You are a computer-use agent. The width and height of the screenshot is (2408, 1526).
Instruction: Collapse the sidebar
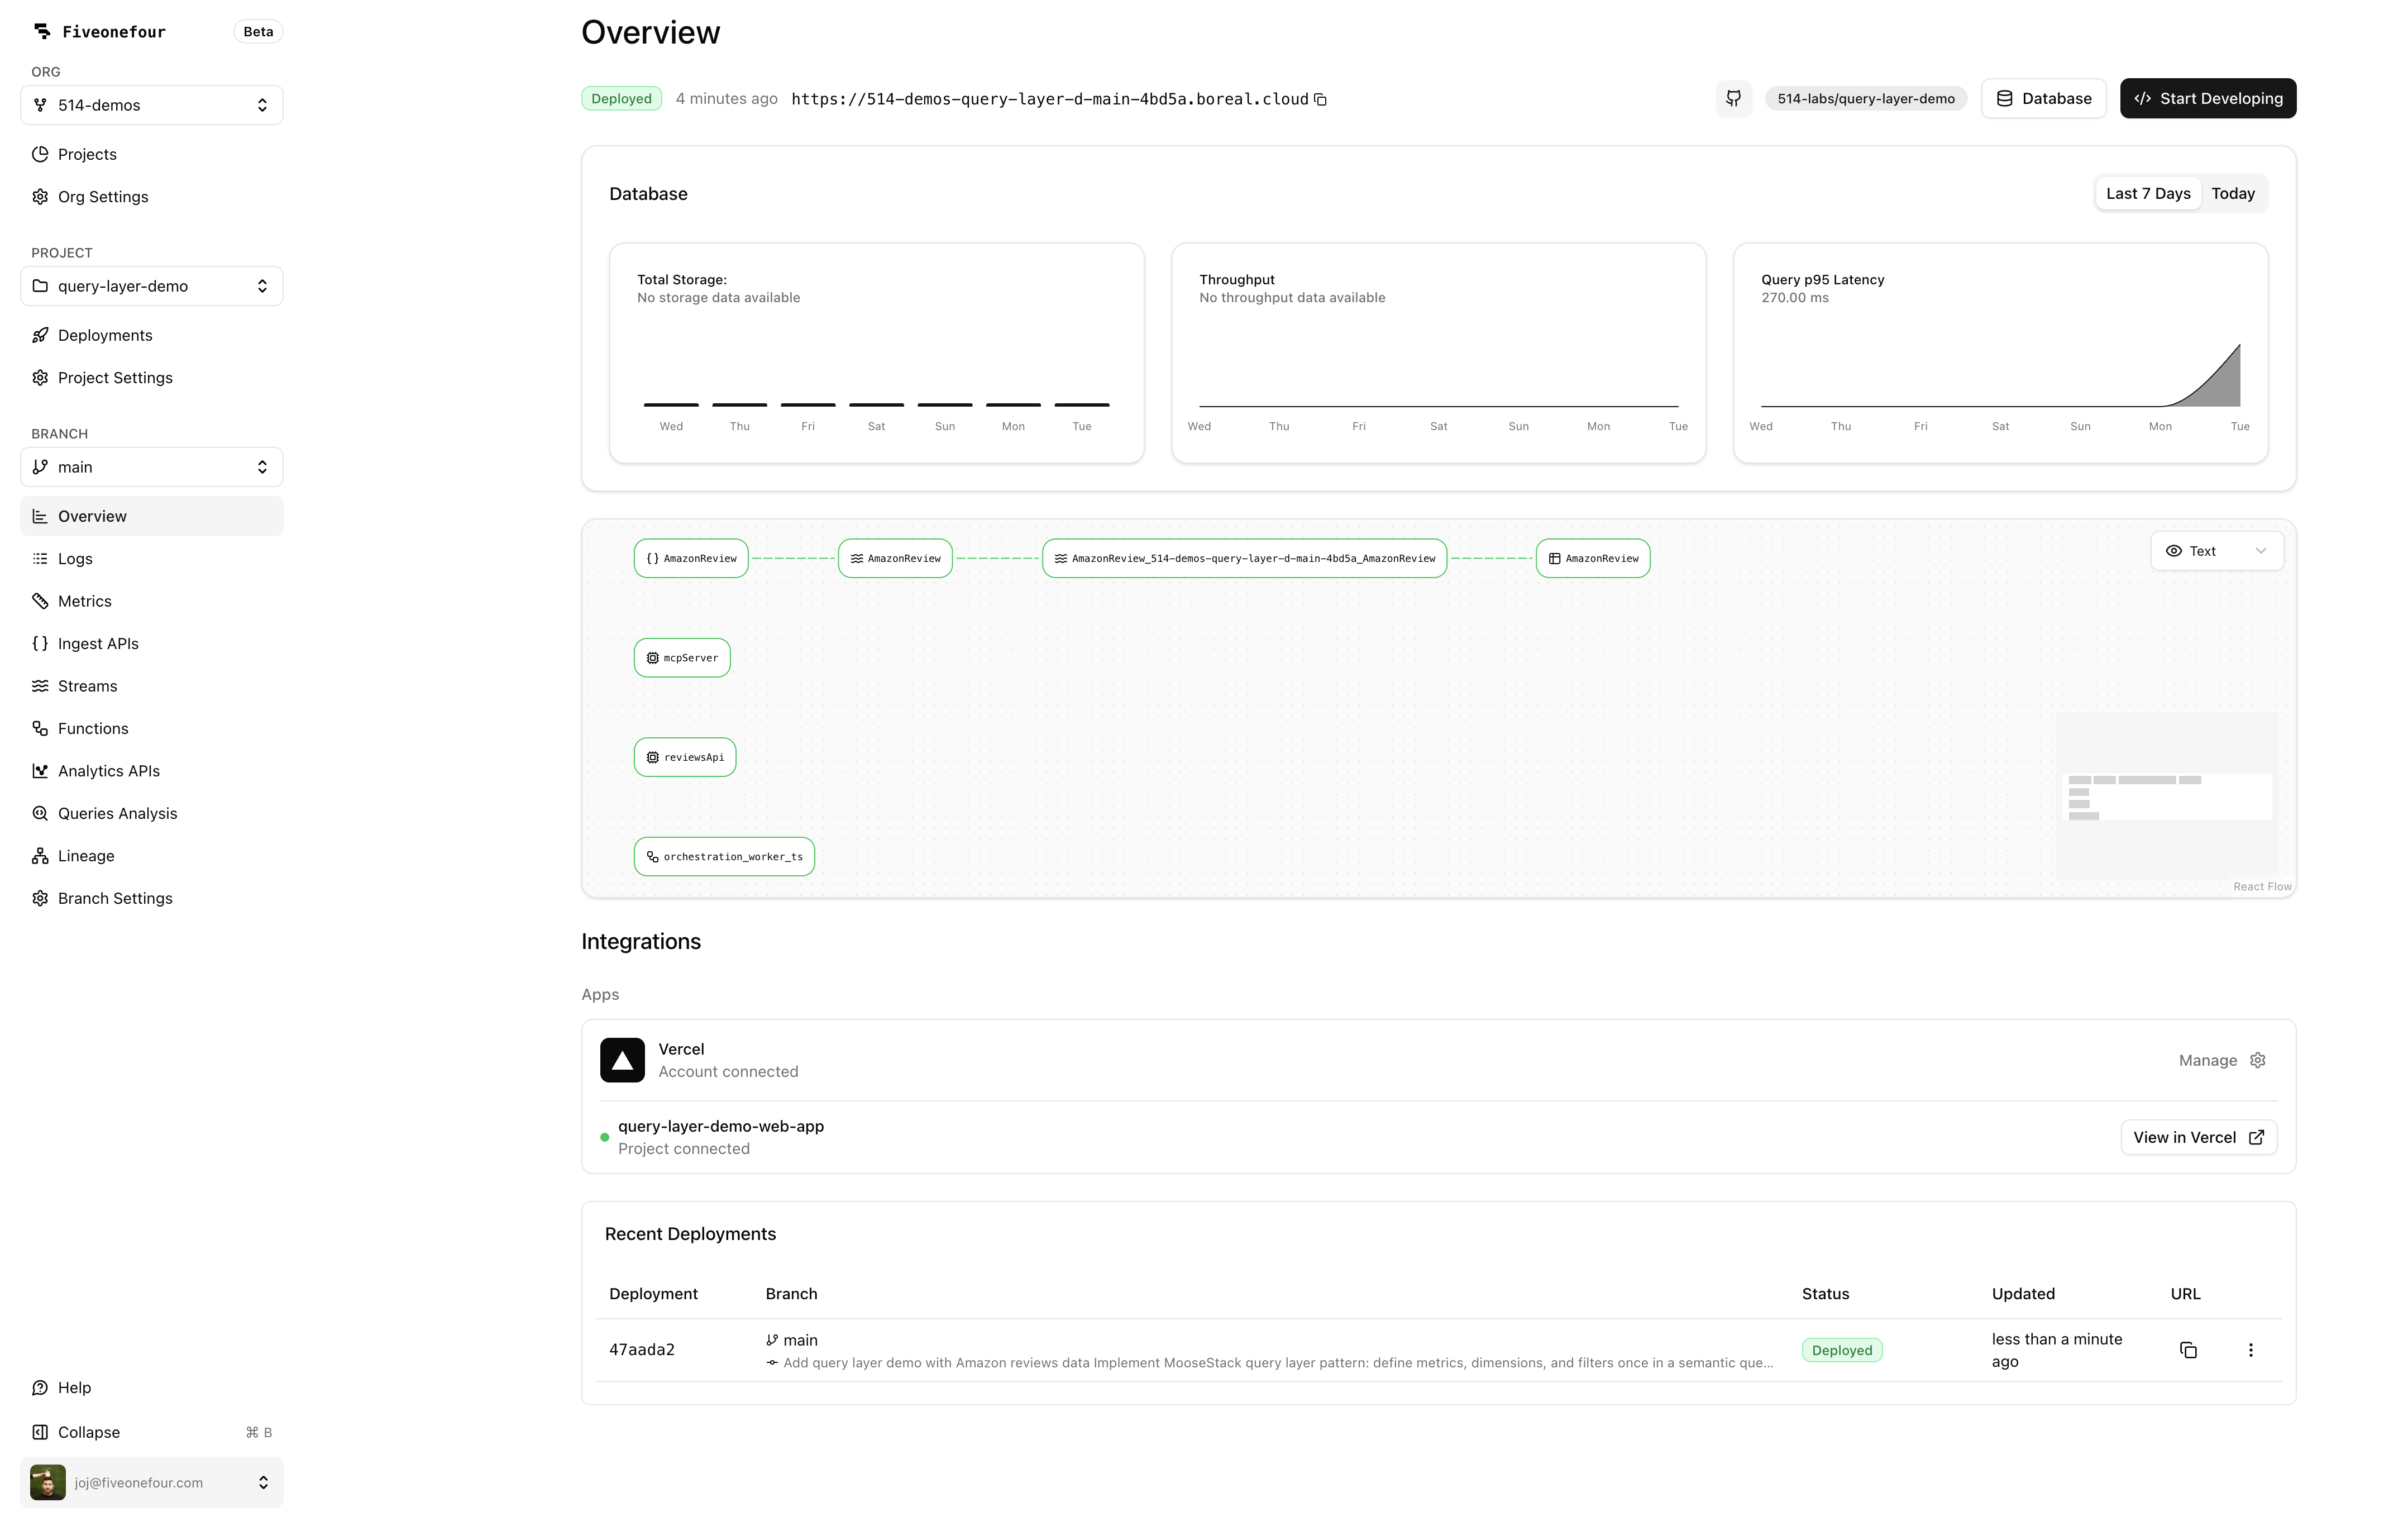tap(88, 1432)
